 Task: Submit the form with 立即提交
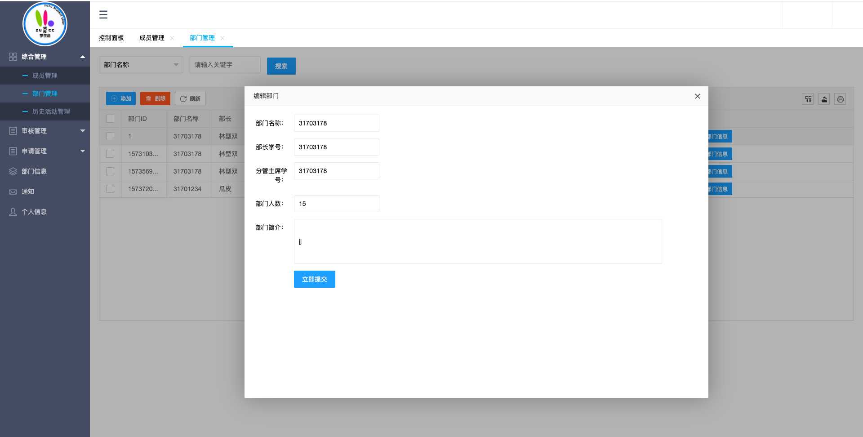pos(315,279)
